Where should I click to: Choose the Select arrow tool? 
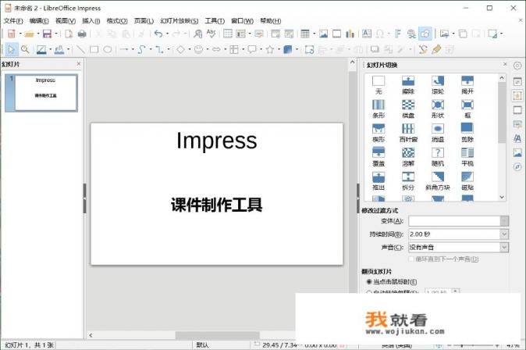coord(11,50)
